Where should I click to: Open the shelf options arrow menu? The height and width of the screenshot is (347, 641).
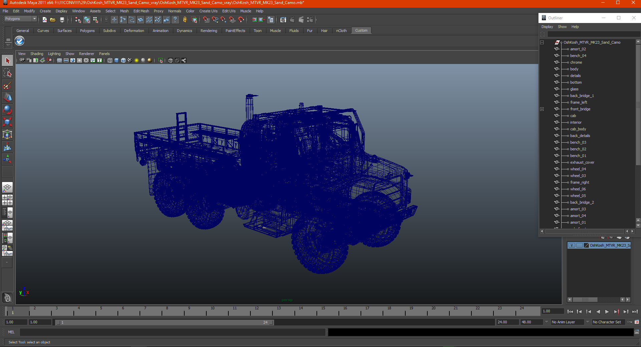coord(8,45)
